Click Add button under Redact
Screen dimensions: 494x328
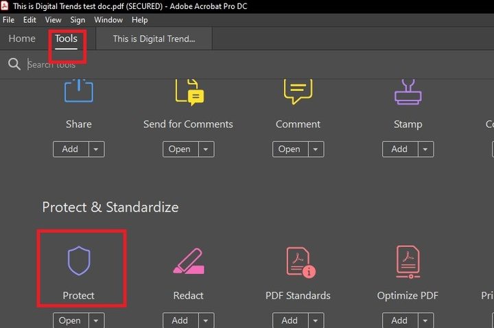(x=180, y=320)
